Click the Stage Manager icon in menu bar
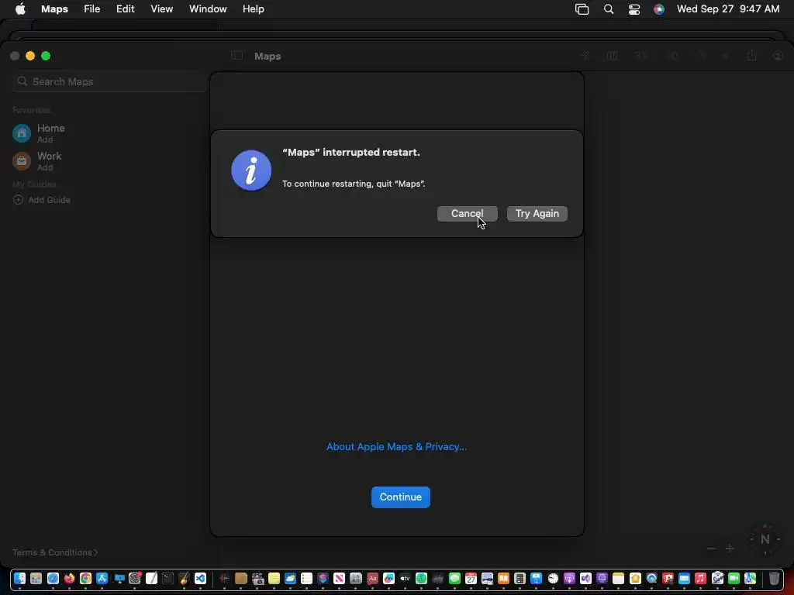The image size is (794, 595). [x=582, y=9]
